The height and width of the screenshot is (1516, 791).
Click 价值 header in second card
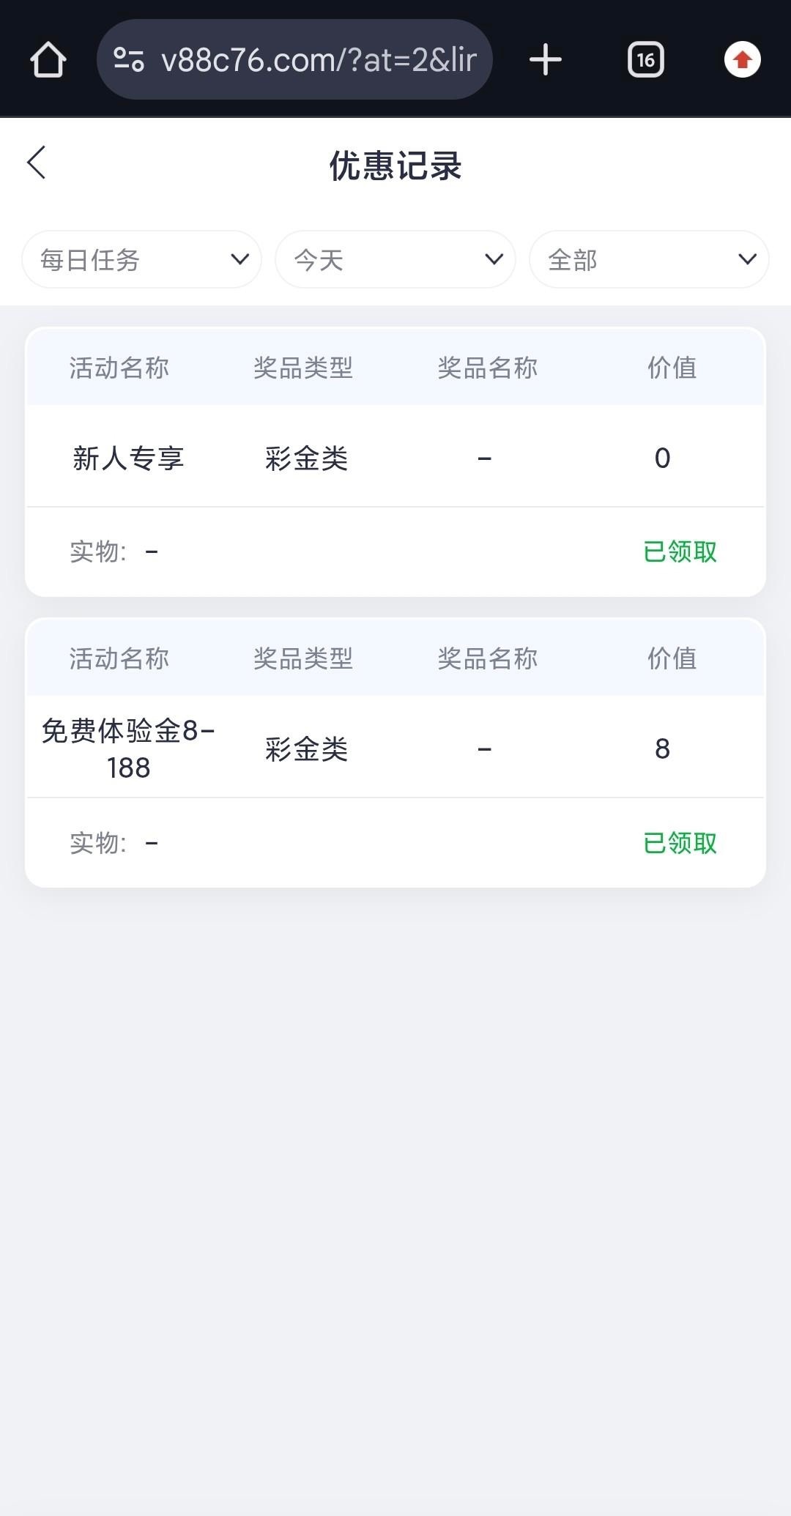pos(672,658)
